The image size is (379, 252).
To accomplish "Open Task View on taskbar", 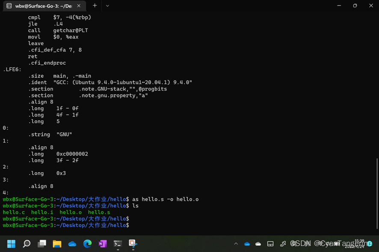I will point(42,244).
